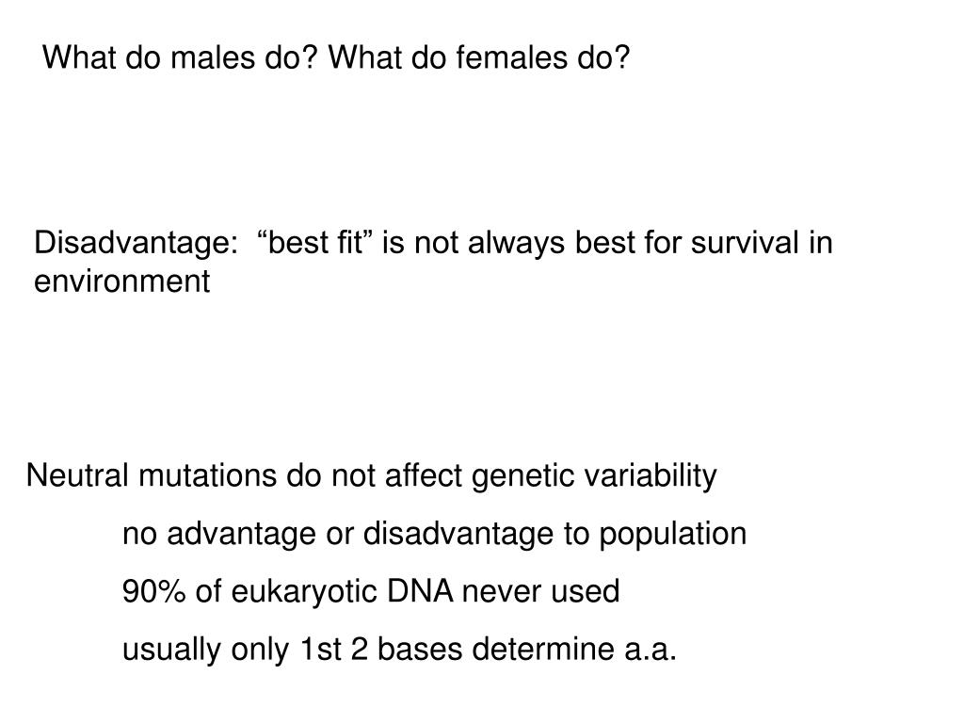Click the word "Neutral"
Viewport: 964px width, 723px height.
[79, 476]
